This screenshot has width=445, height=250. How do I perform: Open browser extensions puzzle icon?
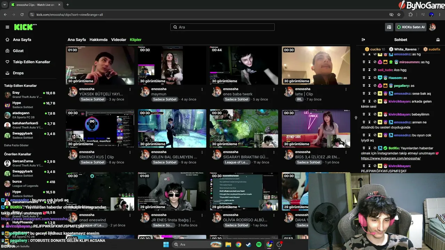(x=411, y=15)
